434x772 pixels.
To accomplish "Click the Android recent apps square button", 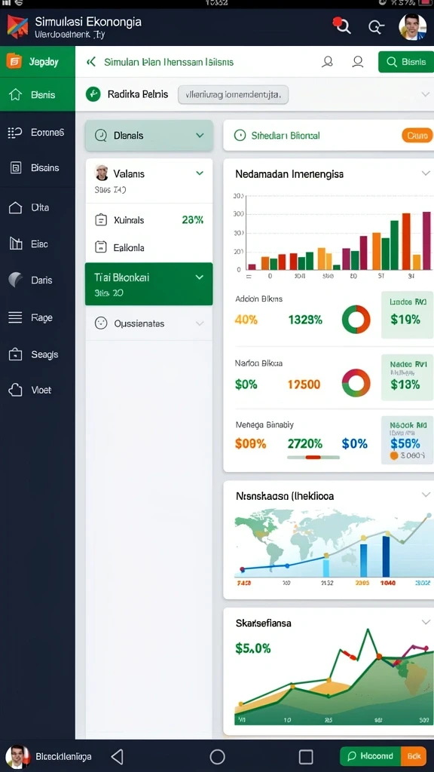I will pyautogui.click(x=306, y=757).
